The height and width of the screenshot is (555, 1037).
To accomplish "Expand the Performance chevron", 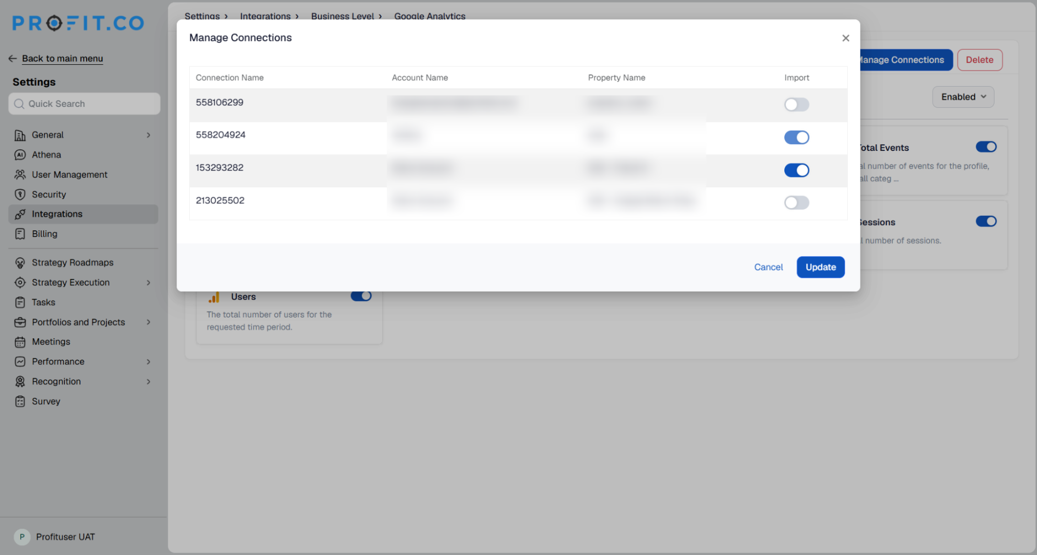I will click(x=148, y=362).
